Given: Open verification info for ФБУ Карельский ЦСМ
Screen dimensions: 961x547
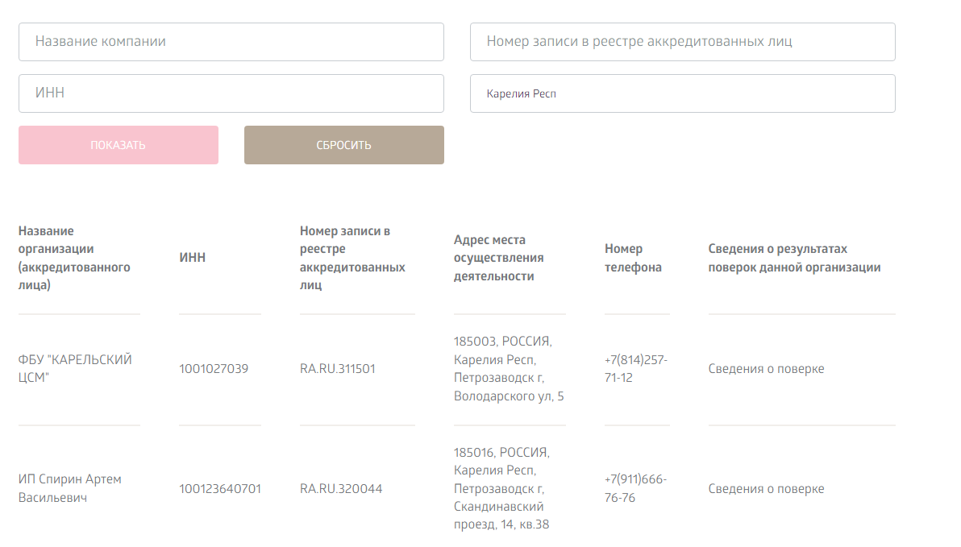Looking at the screenshot, I should tap(766, 369).
